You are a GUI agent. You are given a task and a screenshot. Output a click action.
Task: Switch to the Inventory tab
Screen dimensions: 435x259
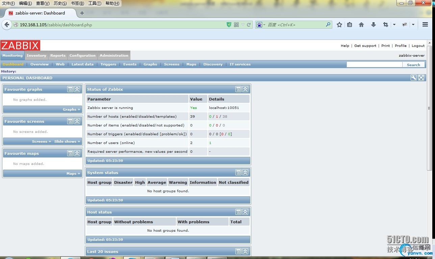[36, 56]
